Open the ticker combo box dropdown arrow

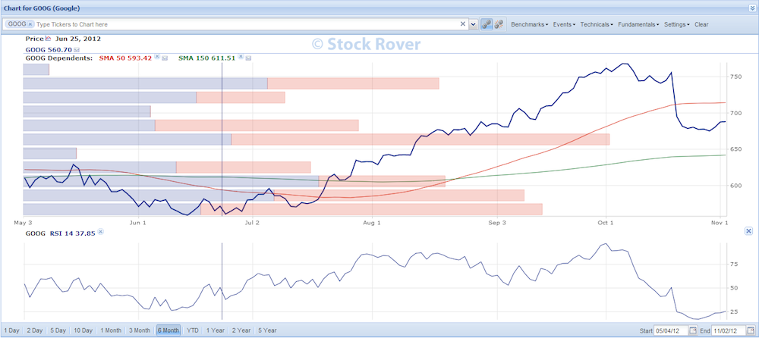tap(474, 24)
